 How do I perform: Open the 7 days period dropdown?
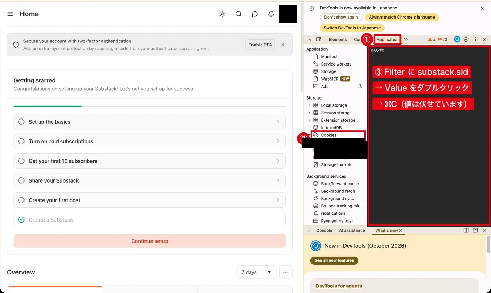coord(256,272)
